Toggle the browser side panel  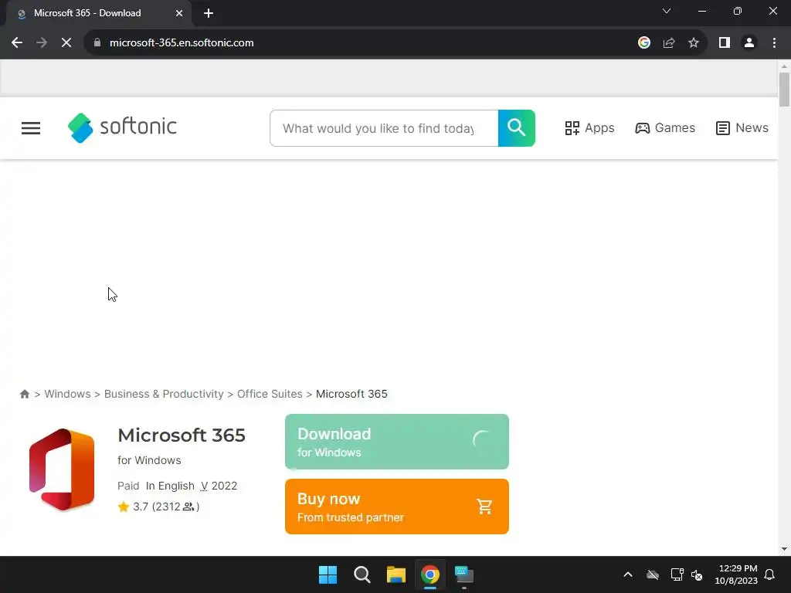[x=725, y=43]
